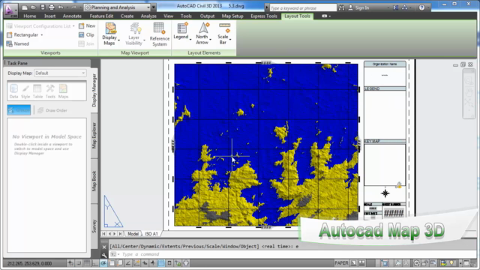
Task: Close the command line with X
Action: tap(104, 247)
